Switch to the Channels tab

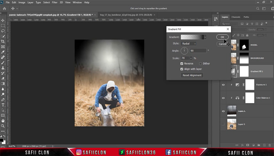click(x=236, y=17)
